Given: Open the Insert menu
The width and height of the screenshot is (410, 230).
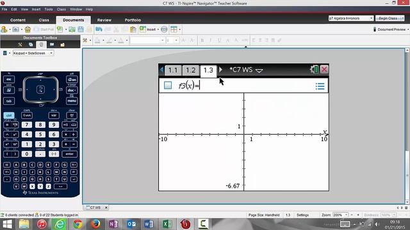Looking at the screenshot, I should point(36,9).
